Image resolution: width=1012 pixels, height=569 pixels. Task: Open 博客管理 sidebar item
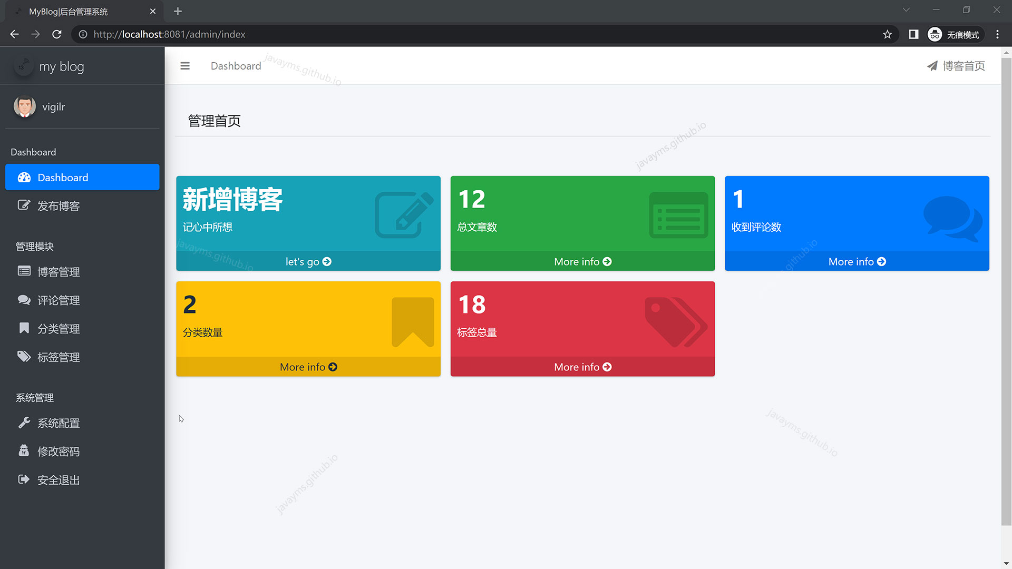point(58,272)
